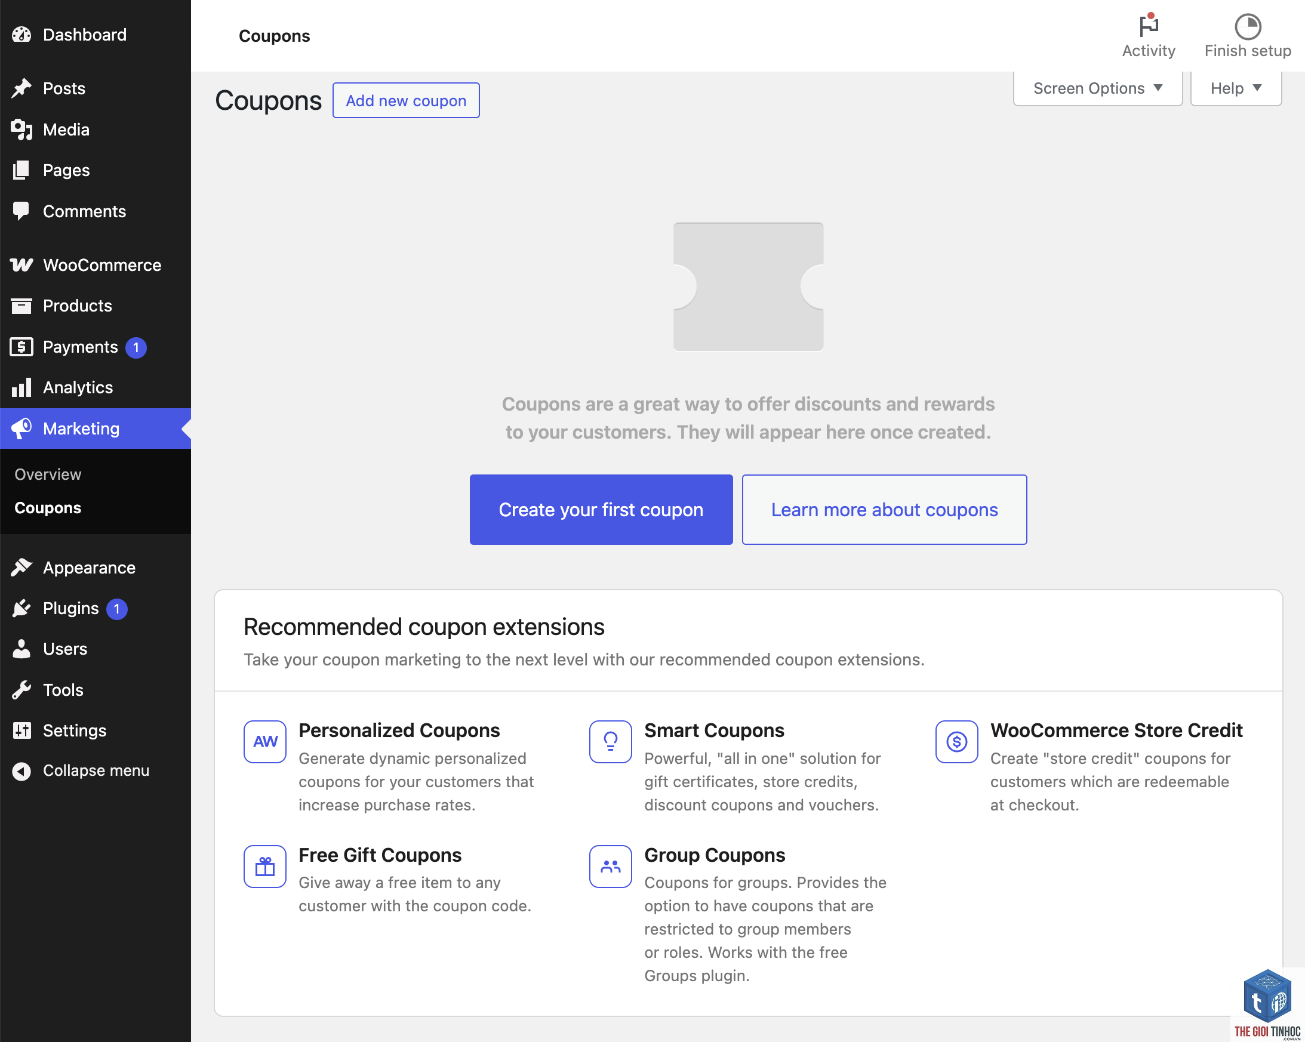1305x1042 pixels.
Task: Click the Payments dollar icon
Action: coord(21,347)
